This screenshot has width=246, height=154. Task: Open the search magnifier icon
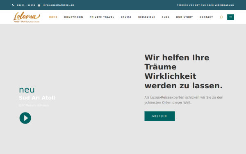click(221, 17)
